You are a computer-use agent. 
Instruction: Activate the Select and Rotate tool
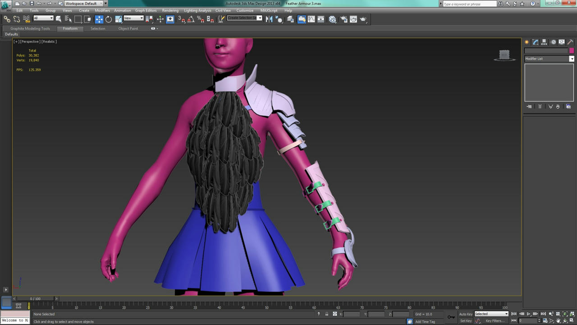(109, 19)
